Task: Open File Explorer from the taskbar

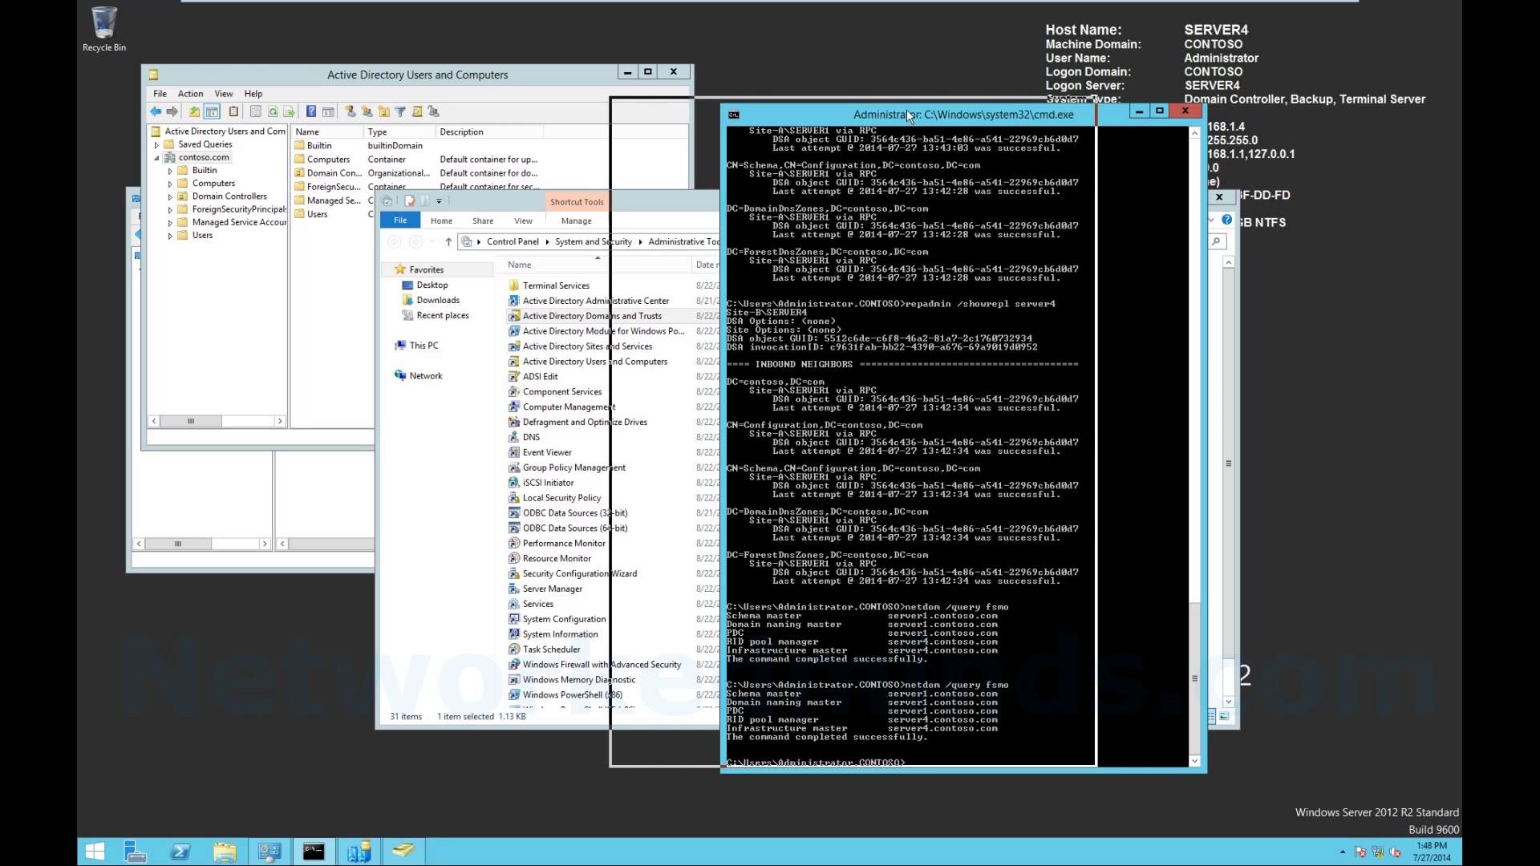Action: click(x=225, y=852)
